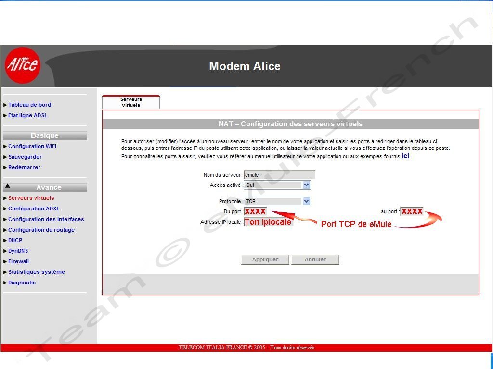Open the Protocole dropdown
Image resolution: width=493 pixels, height=369 pixels.
277,201
